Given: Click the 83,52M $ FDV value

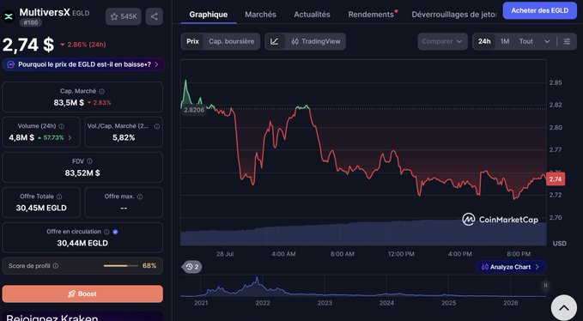Looking at the screenshot, I should (82, 173).
